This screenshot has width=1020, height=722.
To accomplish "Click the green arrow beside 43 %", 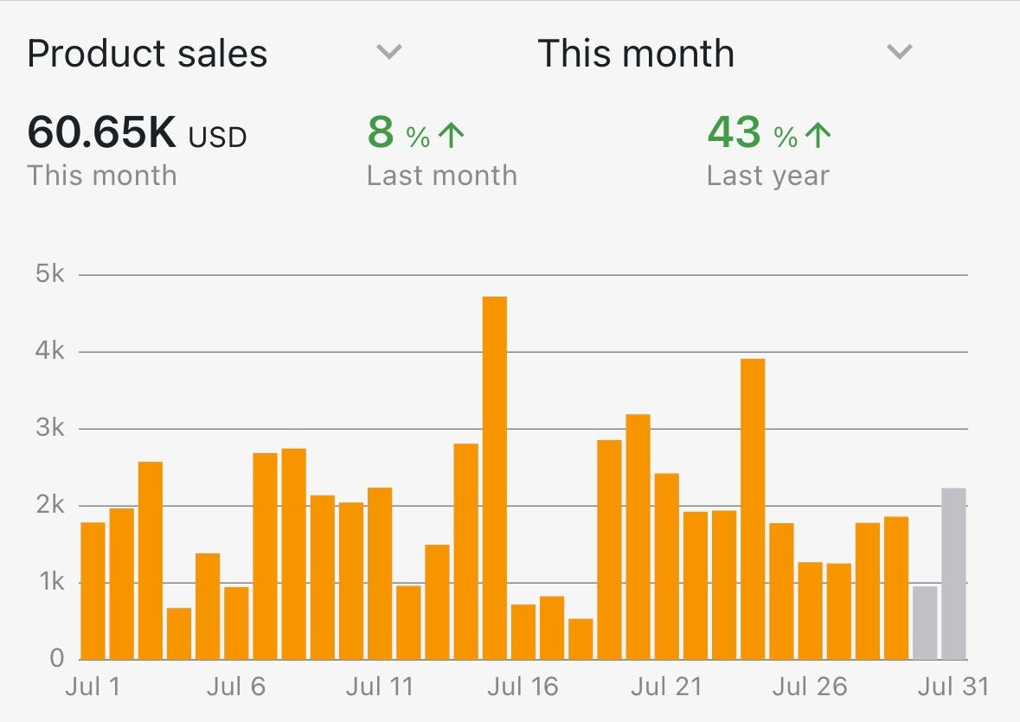I will [818, 135].
